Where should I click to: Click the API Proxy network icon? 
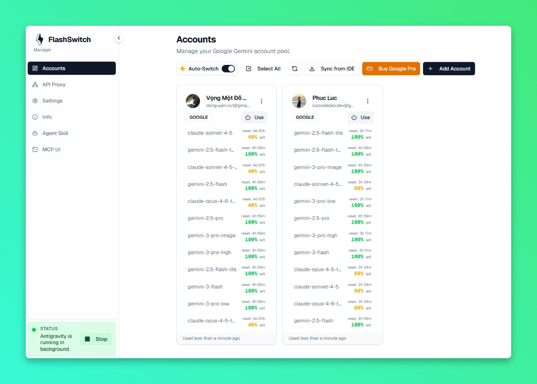coord(35,85)
